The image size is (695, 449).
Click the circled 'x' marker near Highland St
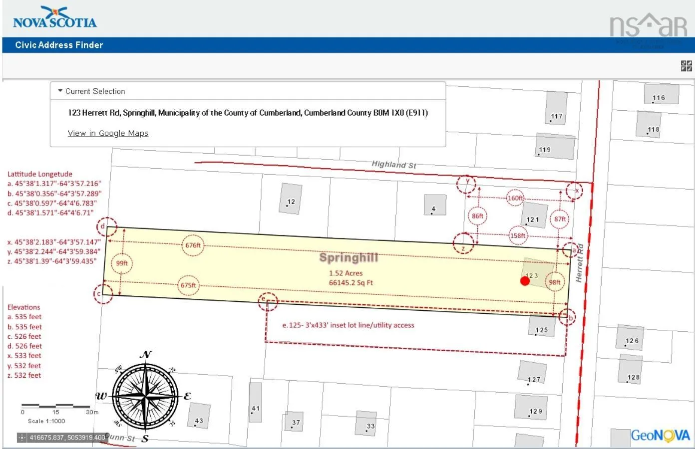coord(575,191)
